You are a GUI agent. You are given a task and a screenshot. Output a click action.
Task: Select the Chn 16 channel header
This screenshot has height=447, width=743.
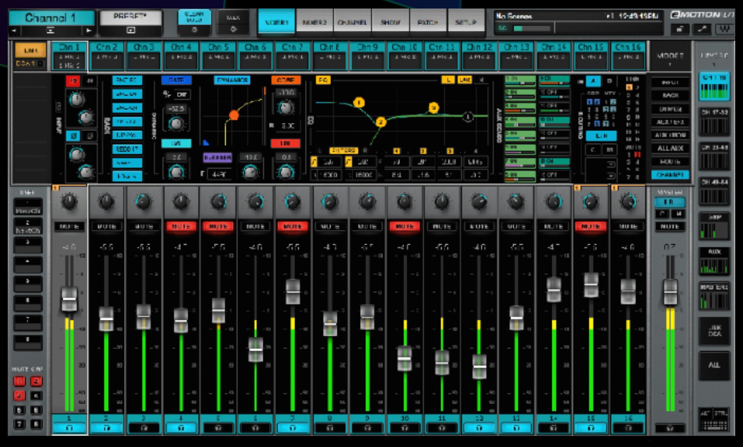click(x=628, y=56)
